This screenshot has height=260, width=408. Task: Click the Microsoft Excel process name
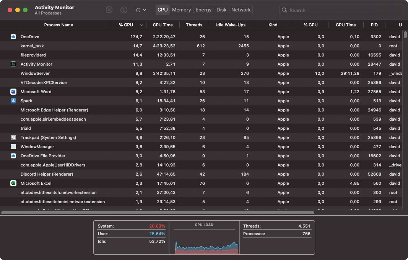tap(36, 183)
